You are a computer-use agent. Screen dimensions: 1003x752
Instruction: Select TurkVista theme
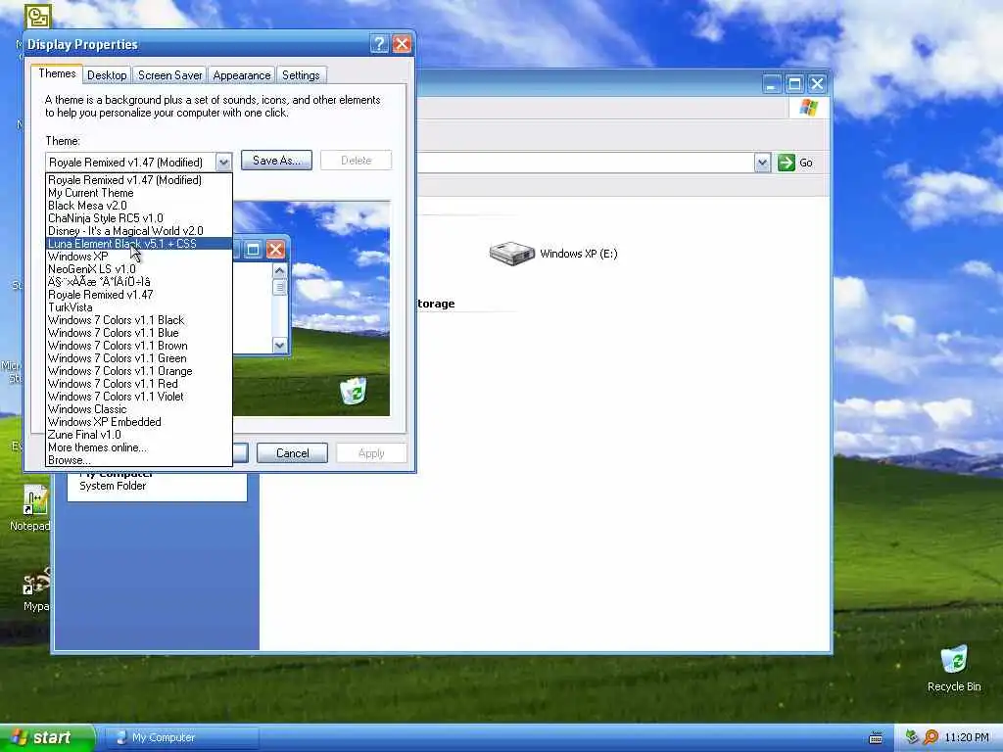coord(139,307)
